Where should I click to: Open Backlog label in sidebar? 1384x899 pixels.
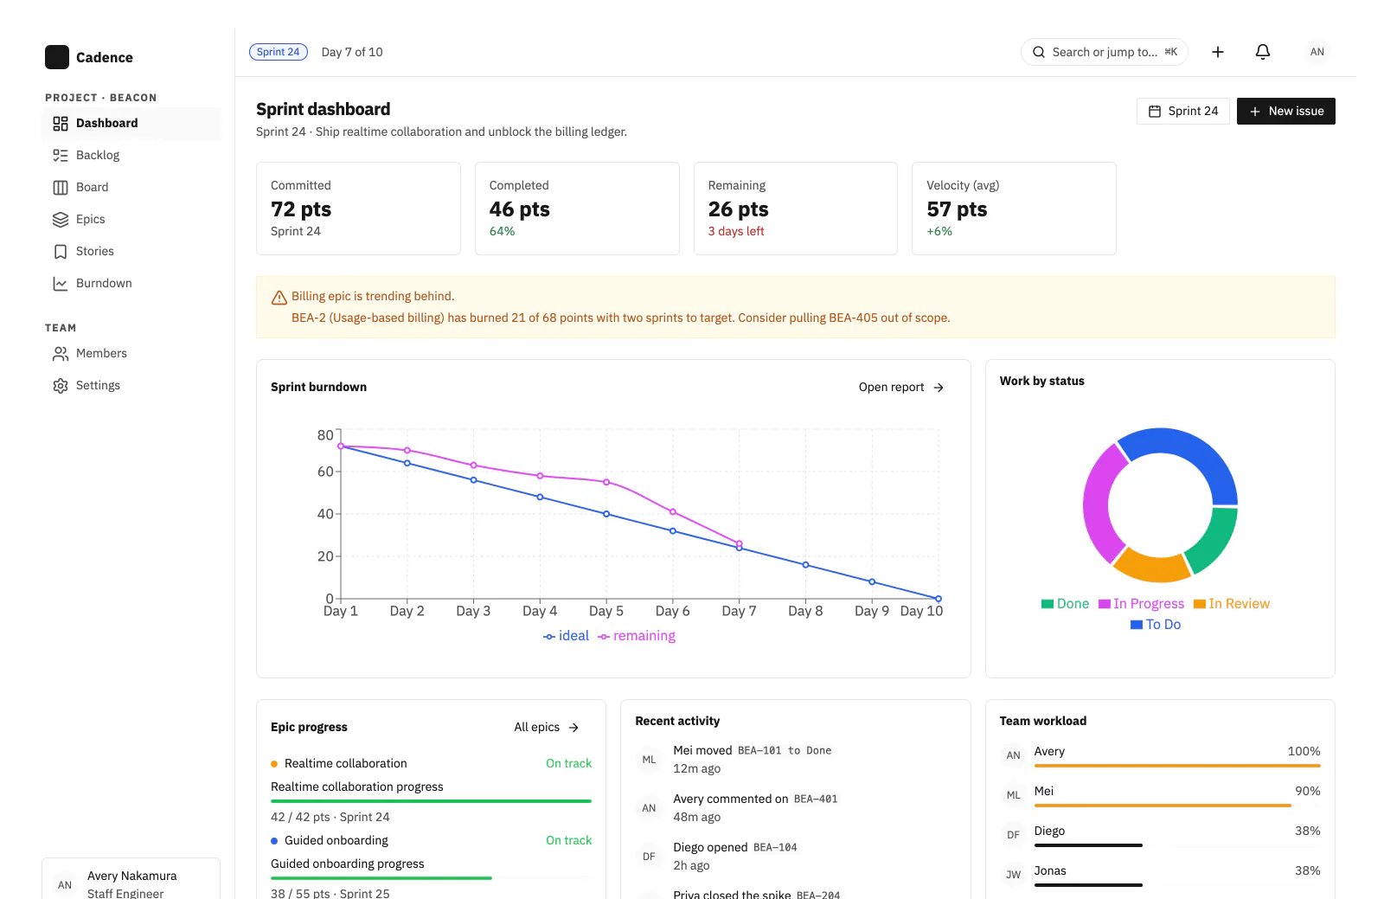[x=98, y=155]
